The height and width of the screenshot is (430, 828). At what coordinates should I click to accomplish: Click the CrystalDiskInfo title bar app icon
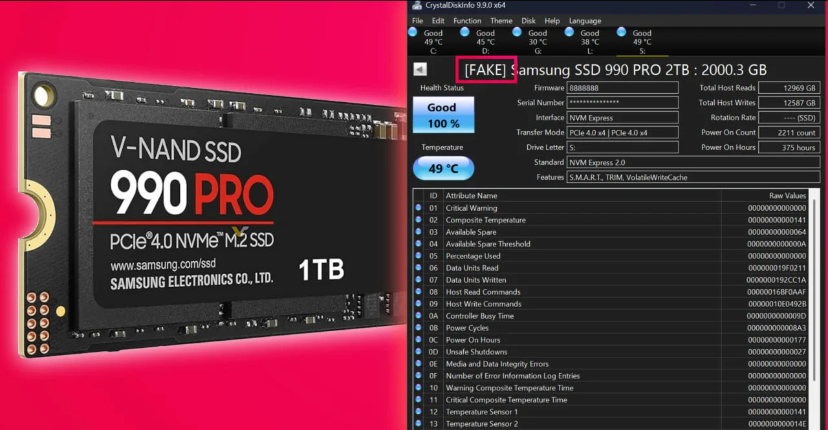[x=416, y=5]
